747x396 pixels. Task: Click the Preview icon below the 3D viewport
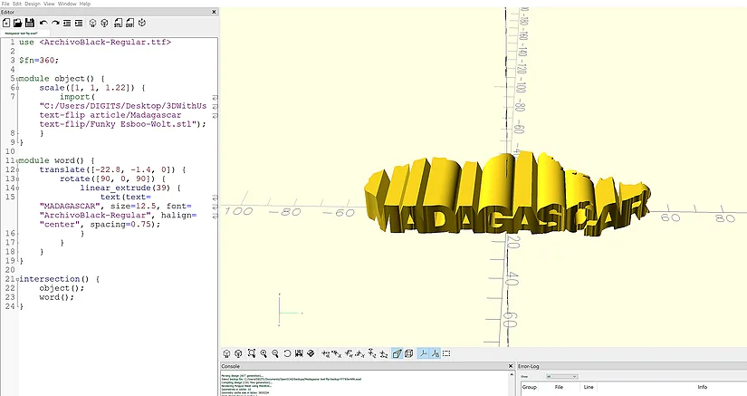pyautogui.click(x=226, y=353)
